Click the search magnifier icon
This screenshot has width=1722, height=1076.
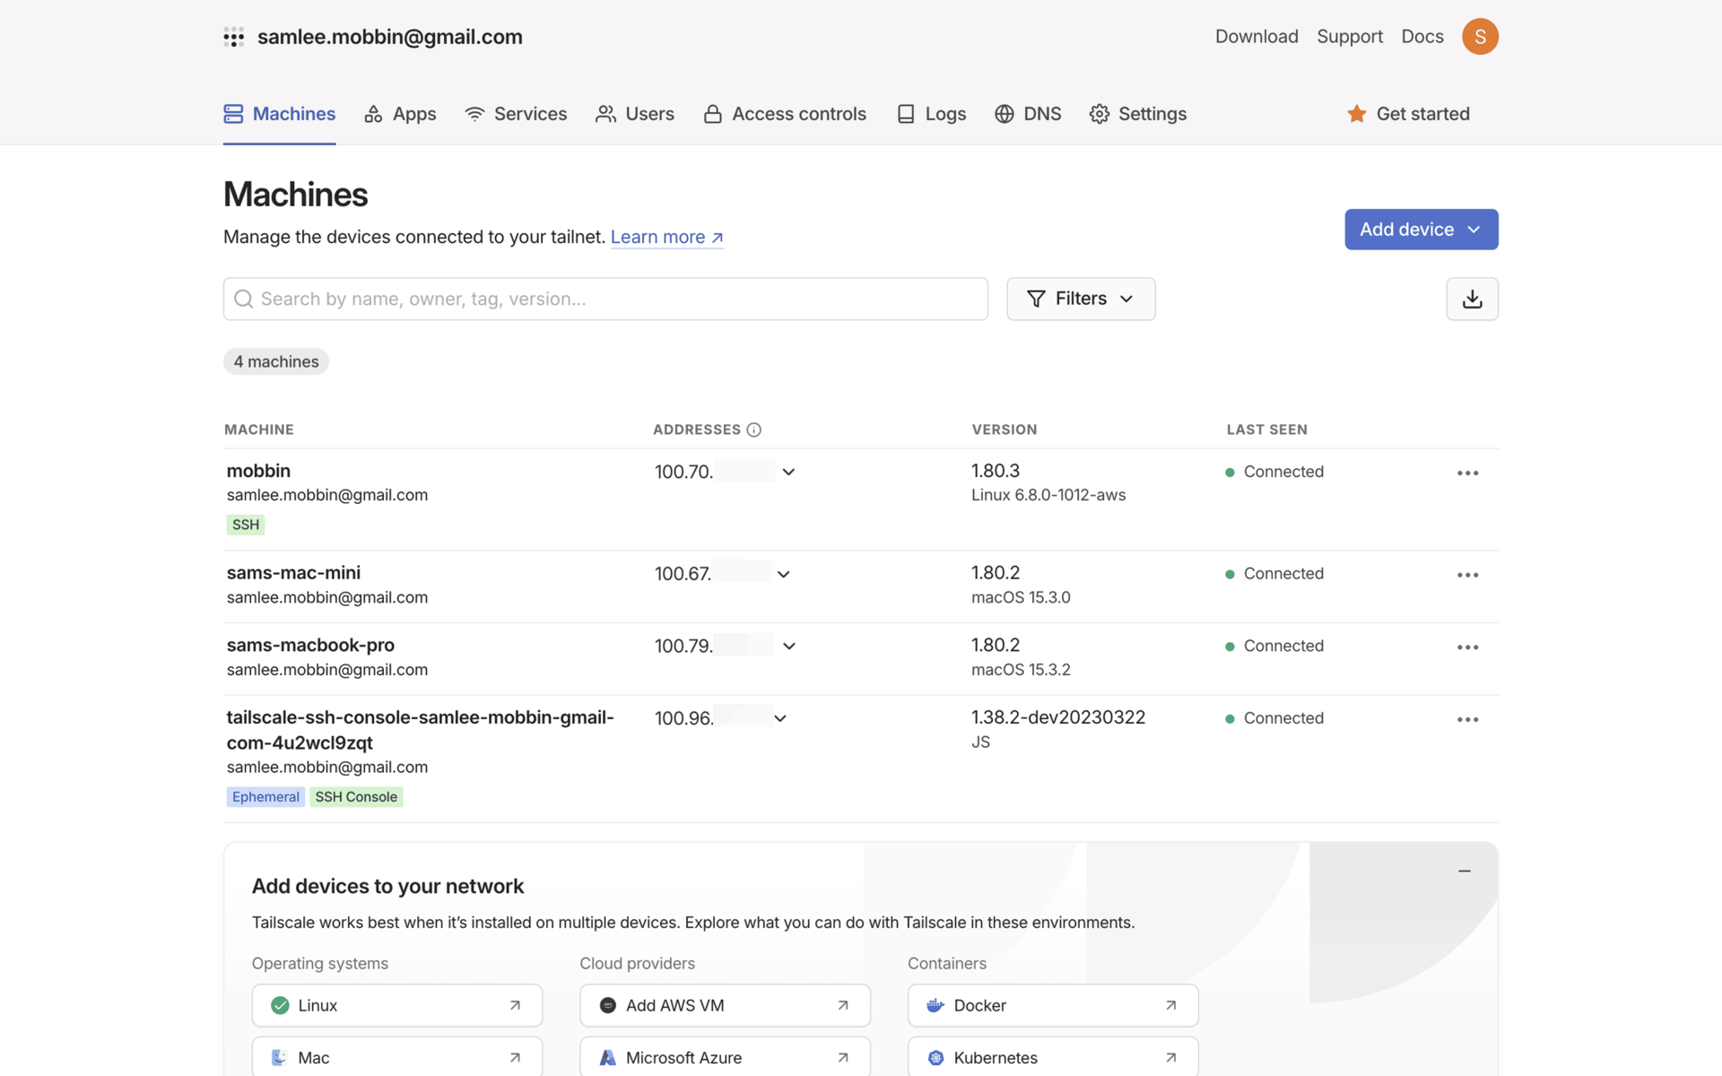[x=243, y=299]
